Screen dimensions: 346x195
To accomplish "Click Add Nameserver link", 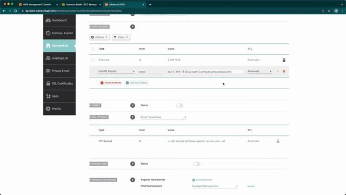I will [202, 180].
